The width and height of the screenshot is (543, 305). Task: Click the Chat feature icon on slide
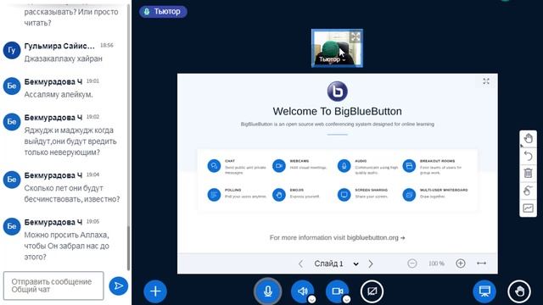214,166
